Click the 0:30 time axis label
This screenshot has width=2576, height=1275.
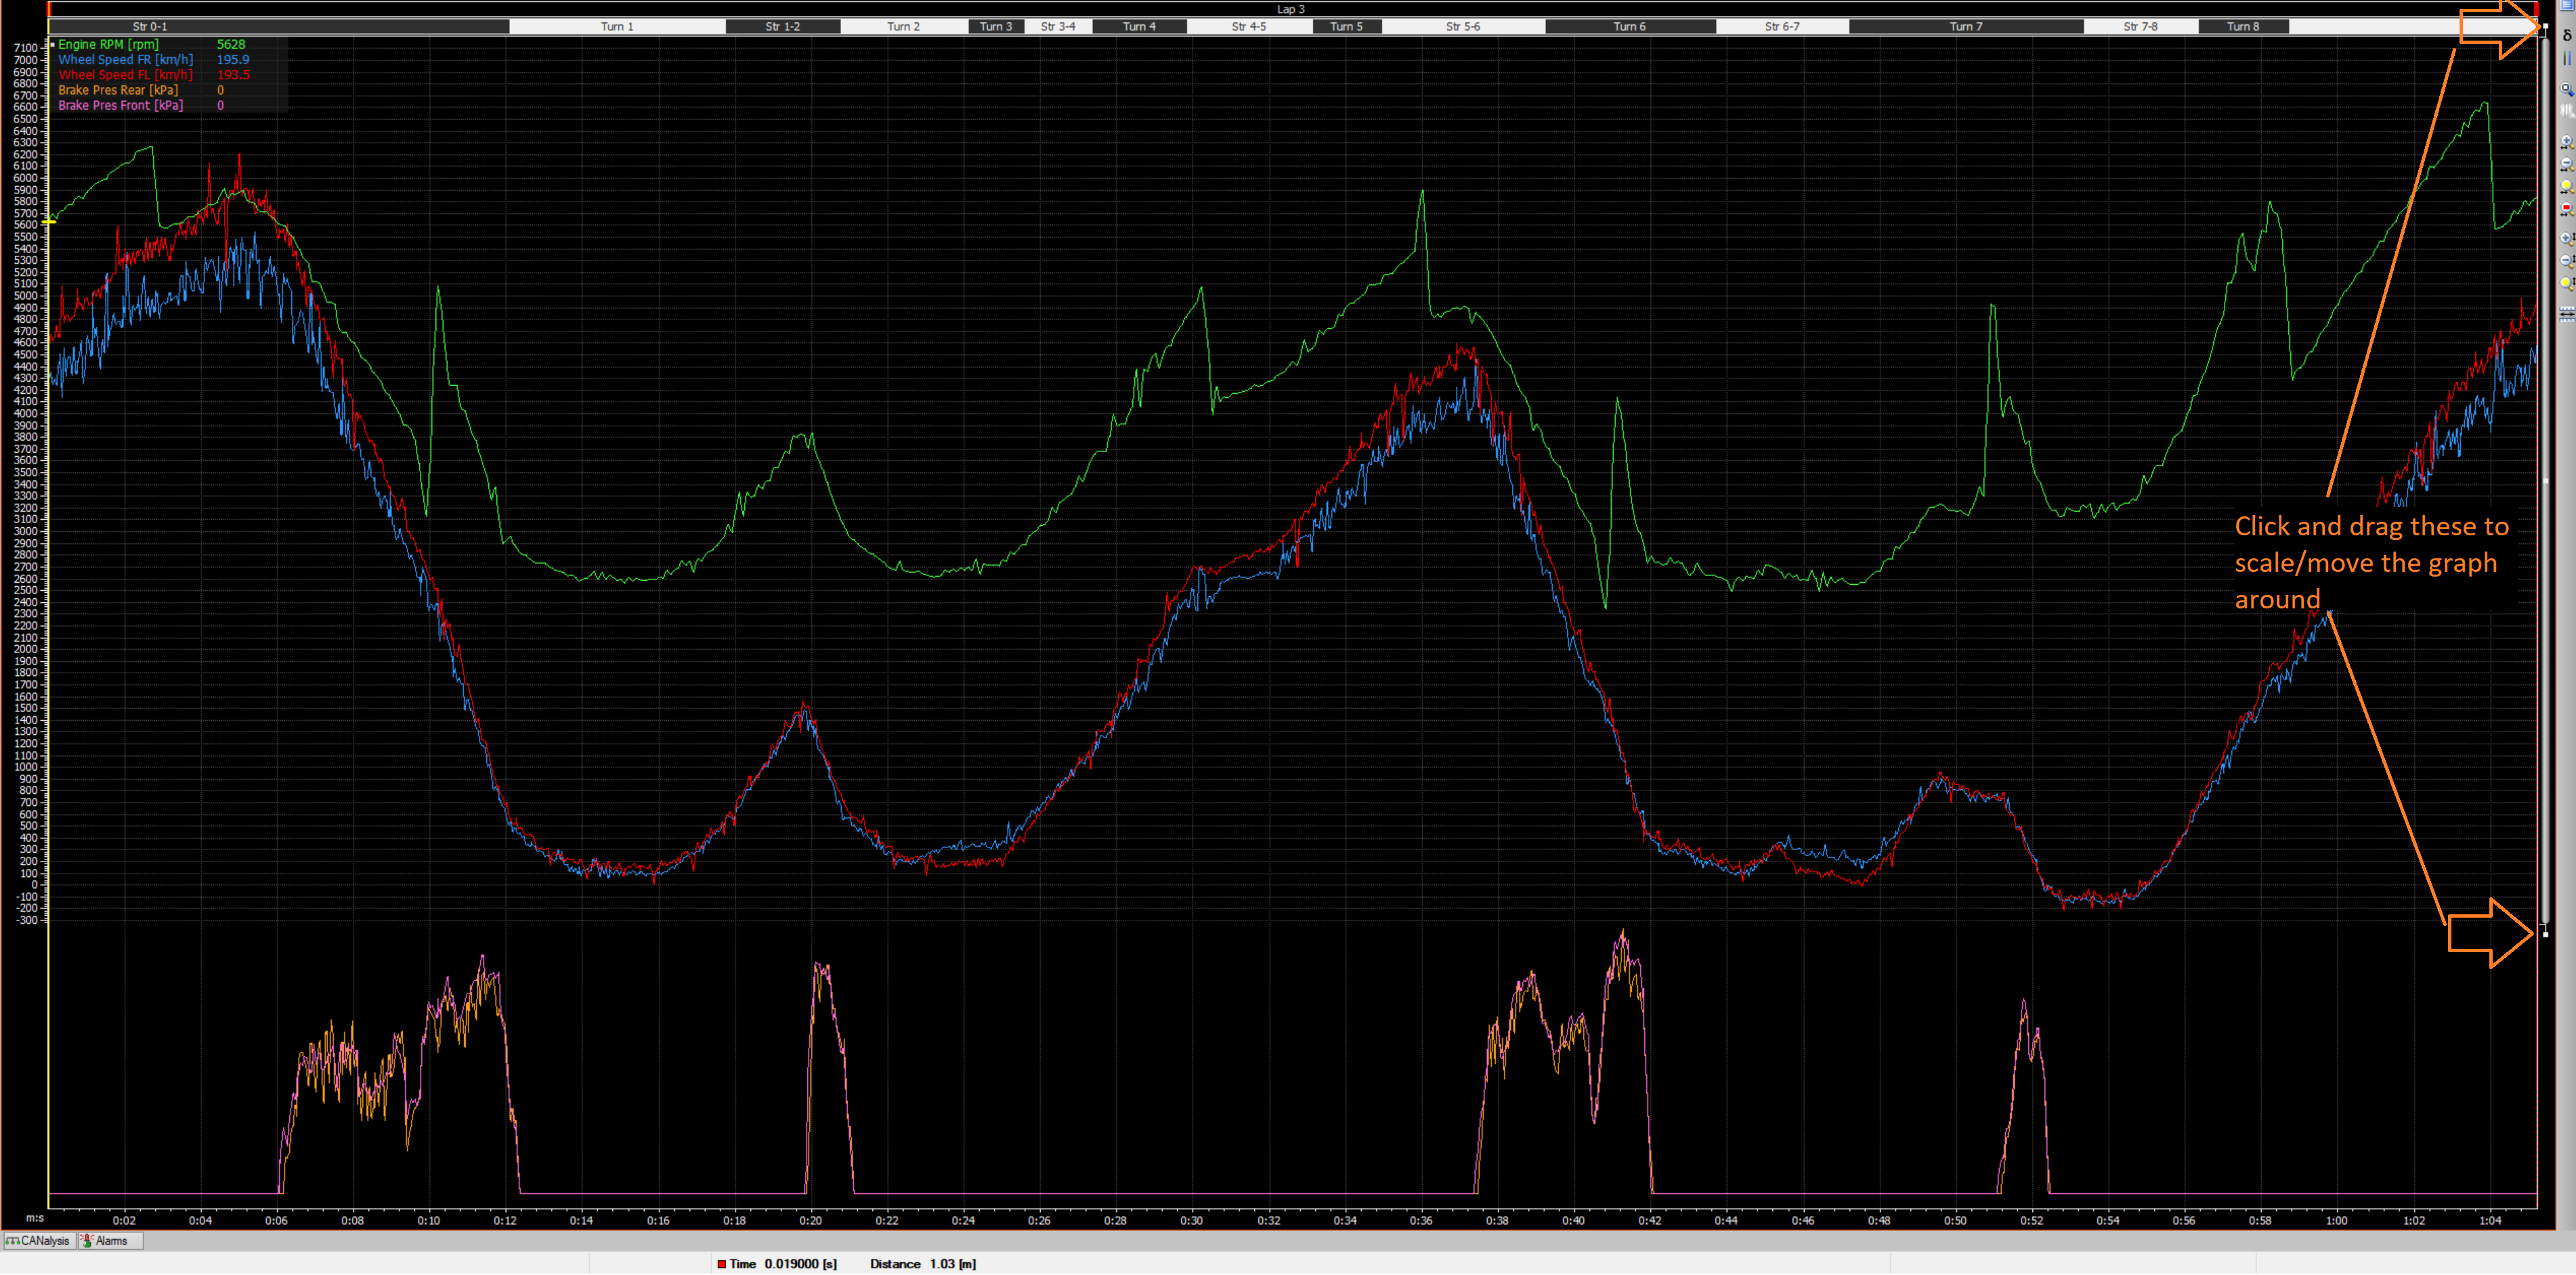pyautogui.click(x=1191, y=1220)
